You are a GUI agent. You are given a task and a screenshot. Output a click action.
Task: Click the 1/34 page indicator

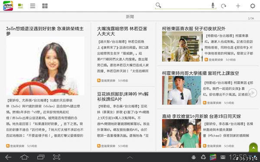click(251, 18)
